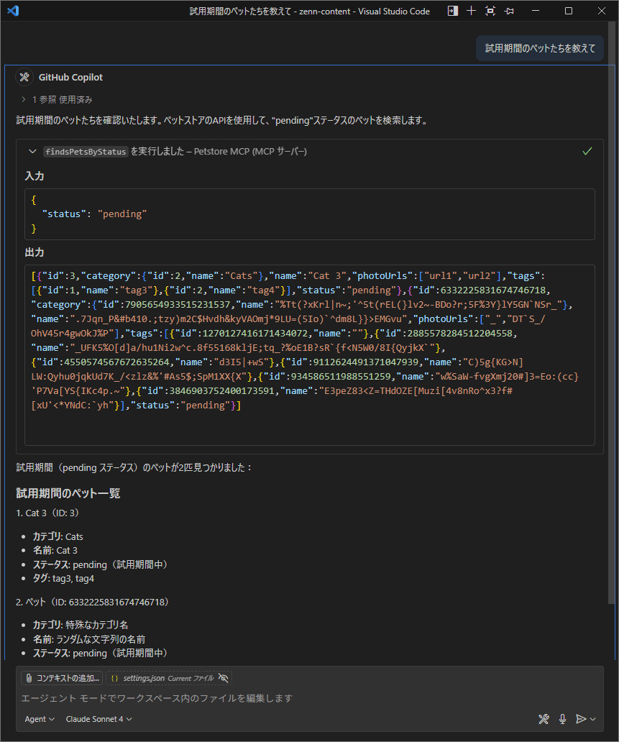Toggle settings.json context visibility eye icon
Viewport: 619px width, 742px height.
pyautogui.click(x=224, y=677)
